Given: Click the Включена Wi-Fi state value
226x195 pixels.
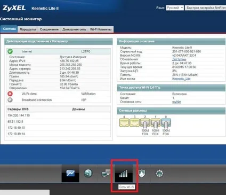Looking at the screenshot, I should 179,94.
